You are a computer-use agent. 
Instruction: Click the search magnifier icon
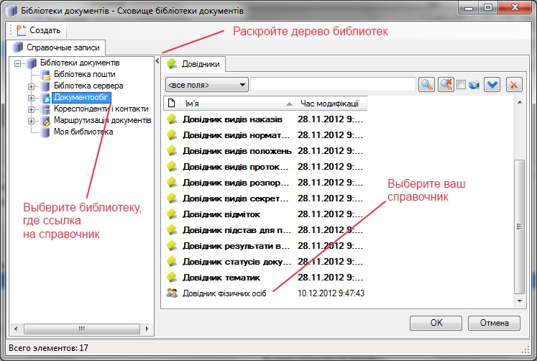(427, 85)
